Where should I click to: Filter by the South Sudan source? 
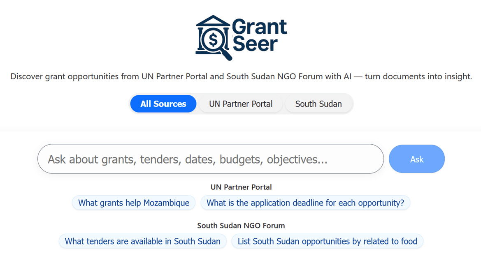point(318,104)
